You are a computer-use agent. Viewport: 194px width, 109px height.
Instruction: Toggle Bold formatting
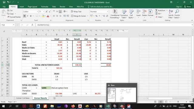[x=24, y=16]
